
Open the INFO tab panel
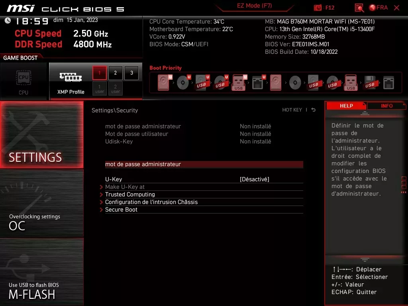click(386, 106)
